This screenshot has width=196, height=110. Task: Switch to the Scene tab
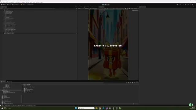click(x=81, y=7)
